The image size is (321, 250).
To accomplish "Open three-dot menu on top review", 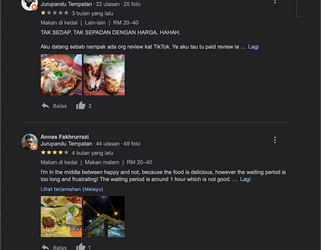I will click(x=275, y=2).
